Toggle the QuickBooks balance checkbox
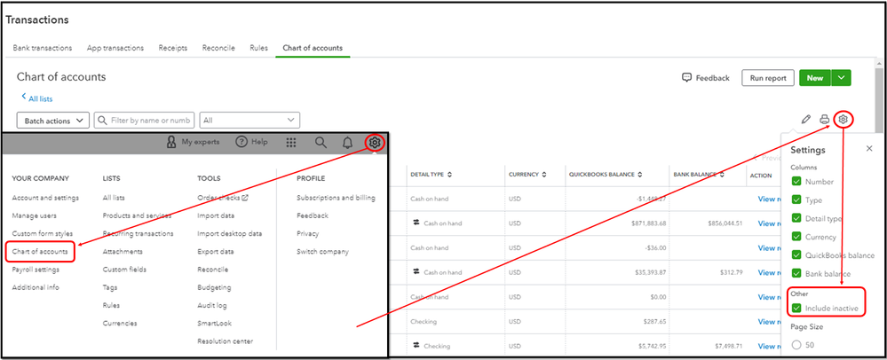887x360 pixels. 796,254
